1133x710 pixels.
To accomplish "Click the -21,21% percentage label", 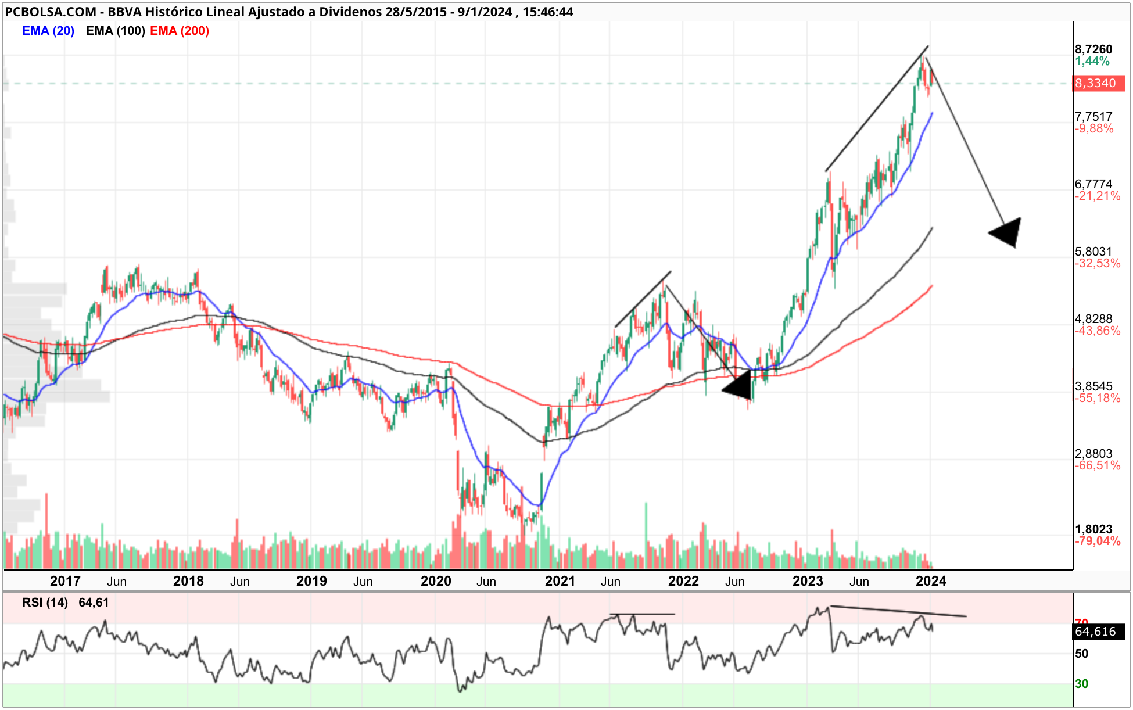I will 1098,196.
